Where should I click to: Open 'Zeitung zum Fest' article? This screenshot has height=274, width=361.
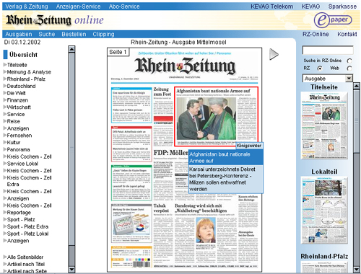pyautogui.click(x=162, y=92)
